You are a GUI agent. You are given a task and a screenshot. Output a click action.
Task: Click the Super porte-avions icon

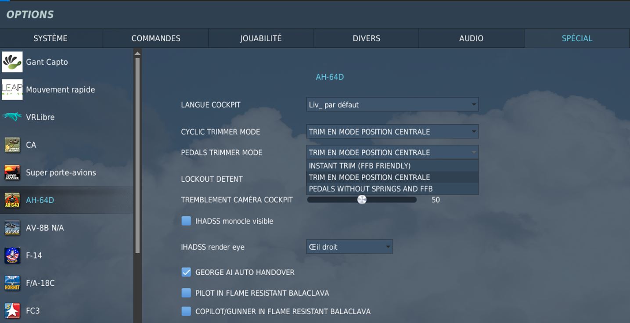click(12, 172)
